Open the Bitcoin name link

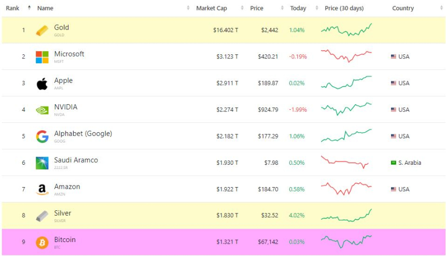pos(65,240)
